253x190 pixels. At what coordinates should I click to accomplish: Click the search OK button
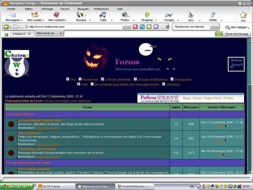tap(216, 27)
